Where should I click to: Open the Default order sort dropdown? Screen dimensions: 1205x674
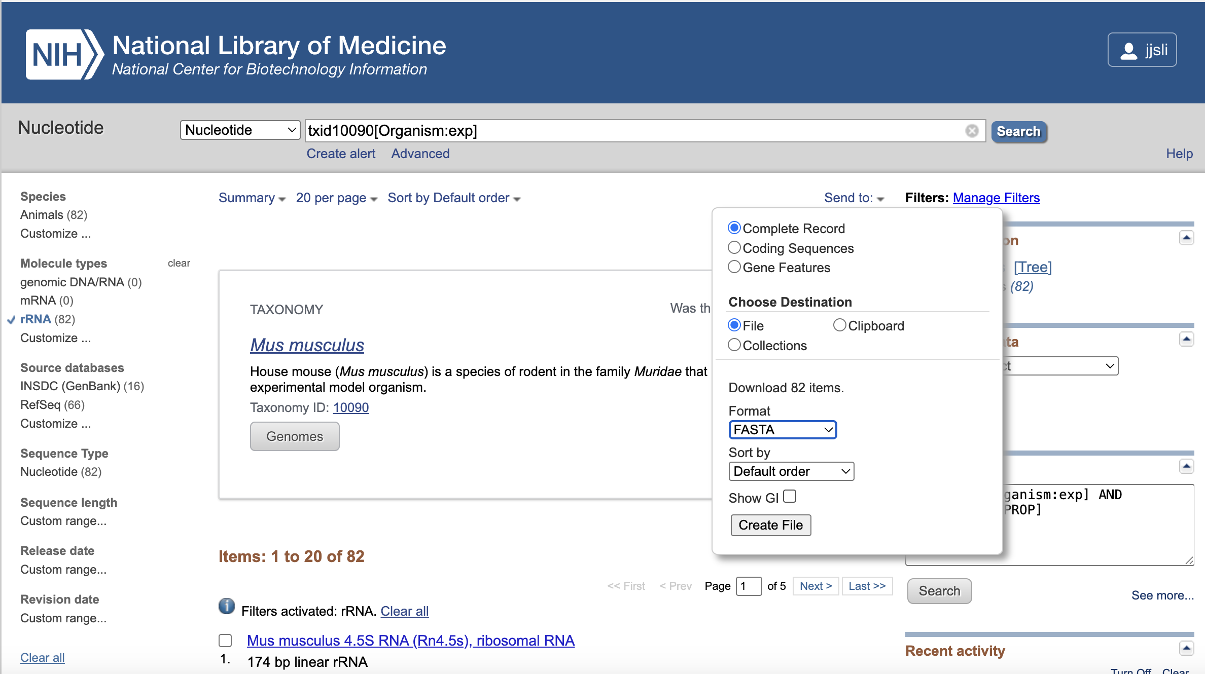point(791,471)
